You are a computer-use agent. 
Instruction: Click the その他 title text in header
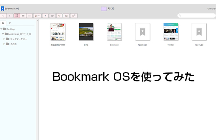[x=111, y=9]
